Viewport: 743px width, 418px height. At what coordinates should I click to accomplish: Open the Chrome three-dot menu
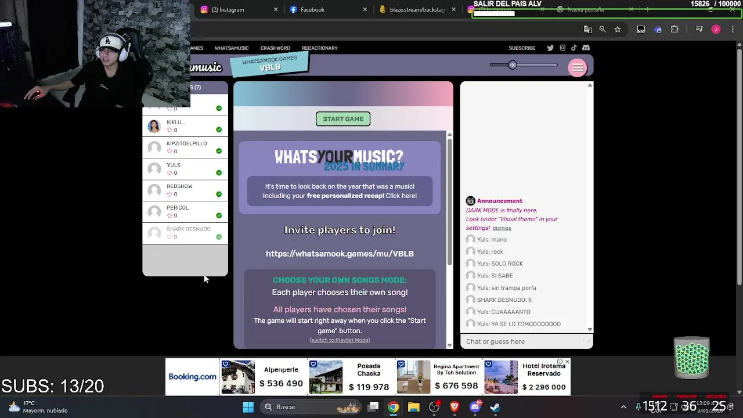tap(733, 29)
